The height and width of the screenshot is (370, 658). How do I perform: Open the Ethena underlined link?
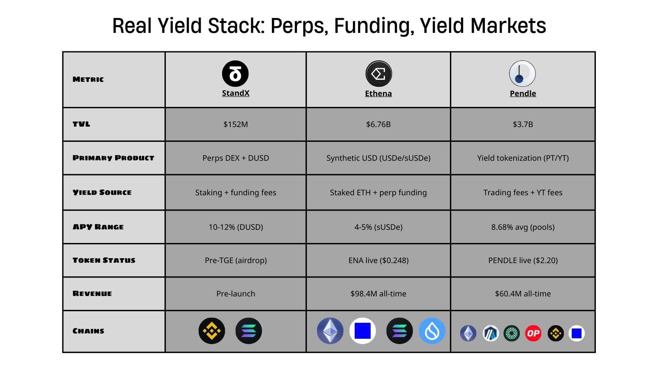point(378,94)
